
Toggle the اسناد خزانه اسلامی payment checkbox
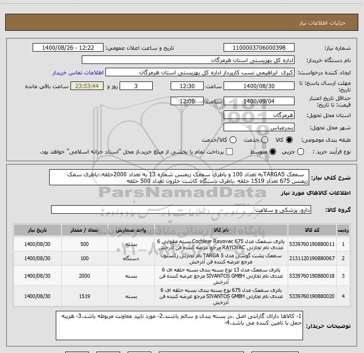click(229, 152)
